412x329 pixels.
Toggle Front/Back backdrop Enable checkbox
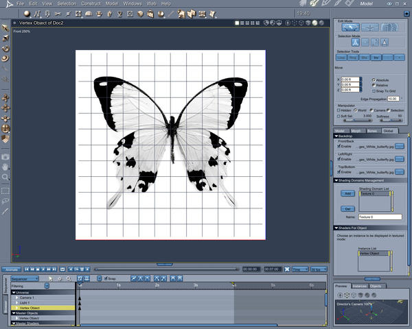coord(339,146)
